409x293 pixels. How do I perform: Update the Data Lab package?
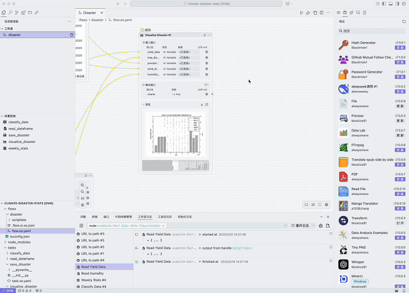click(x=400, y=136)
